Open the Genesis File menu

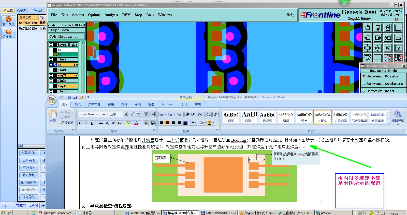click(x=54, y=15)
